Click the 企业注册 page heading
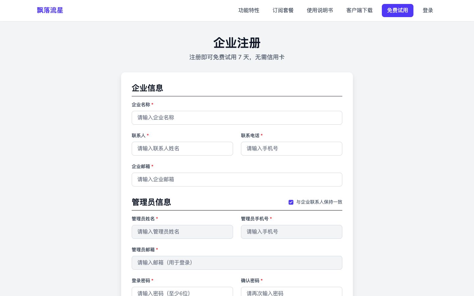Viewport: 474px width, 296px height. (237, 43)
